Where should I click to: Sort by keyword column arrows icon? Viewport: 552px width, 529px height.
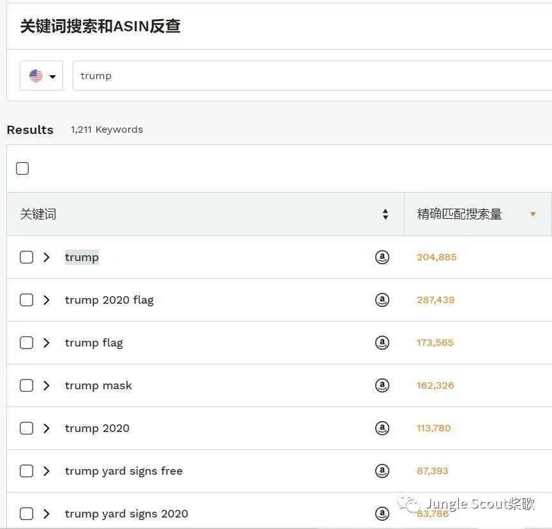pyautogui.click(x=385, y=214)
